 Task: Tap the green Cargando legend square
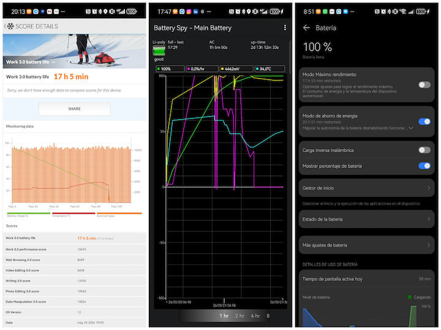point(410,297)
